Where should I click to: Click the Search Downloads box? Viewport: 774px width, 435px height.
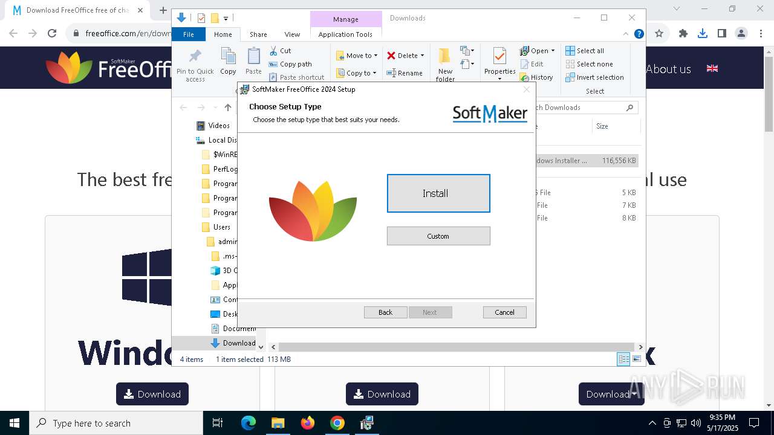click(x=584, y=108)
